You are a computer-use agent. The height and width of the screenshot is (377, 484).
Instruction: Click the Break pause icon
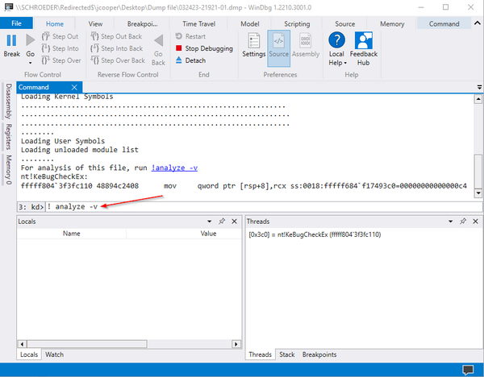11,40
